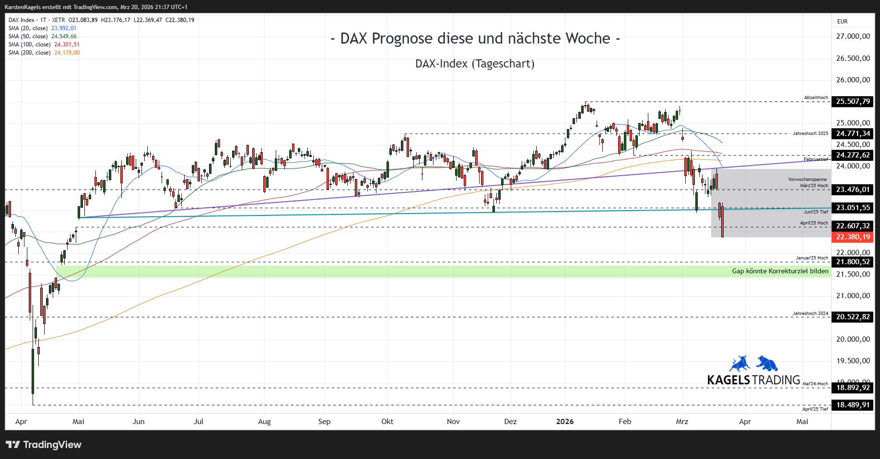Click the red current price label 22.380,19
This screenshot has height=459, width=880.
pyautogui.click(x=852, y=237)
